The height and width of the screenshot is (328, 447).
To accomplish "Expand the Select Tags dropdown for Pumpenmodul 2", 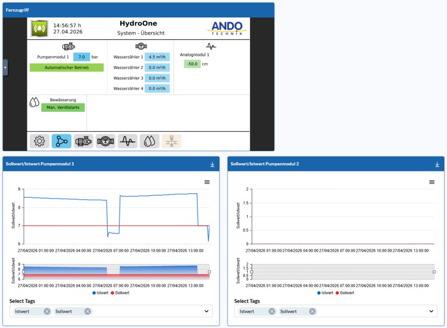I will [x=431, y=311].
